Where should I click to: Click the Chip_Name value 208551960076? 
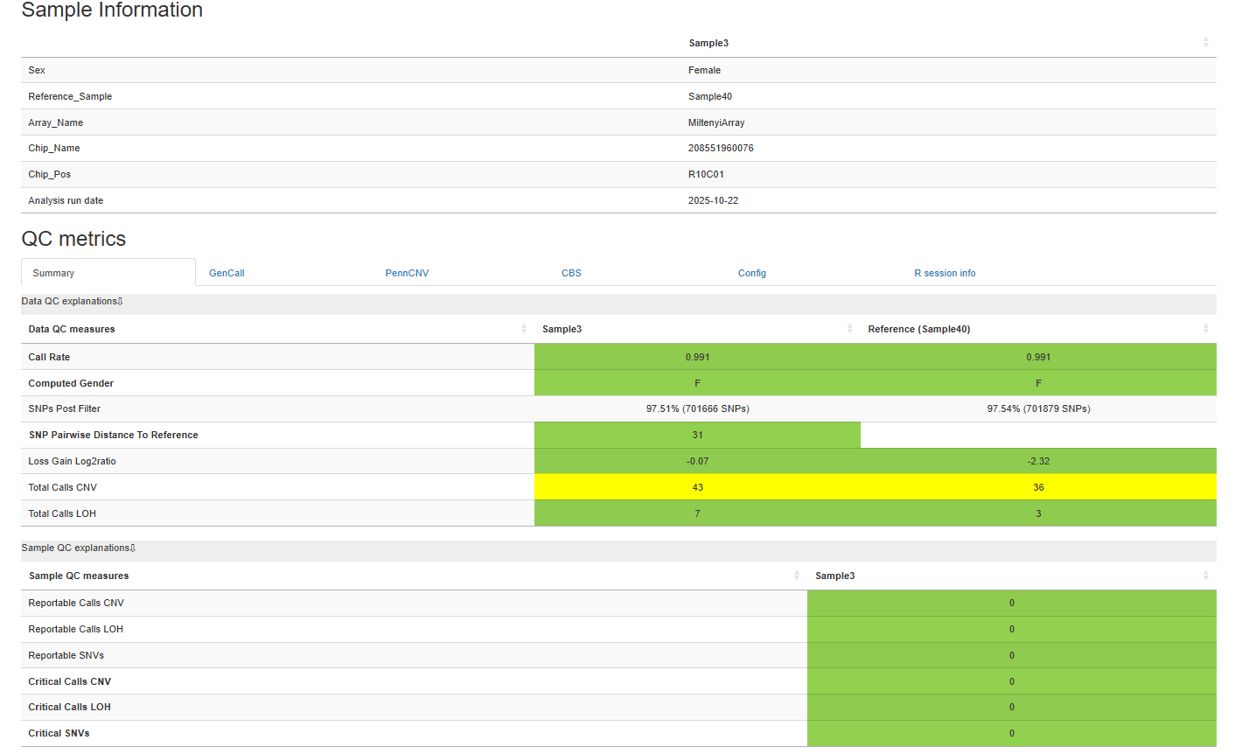pos(721,148)
